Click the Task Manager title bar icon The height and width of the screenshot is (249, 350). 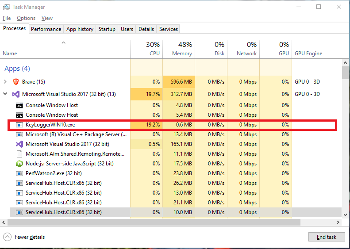coord(7,7)
